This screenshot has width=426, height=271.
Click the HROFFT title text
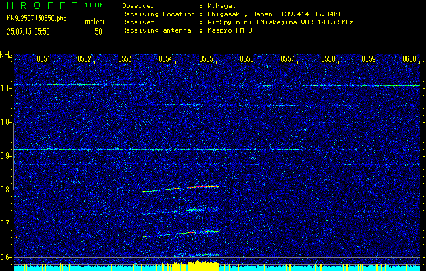[43, 5]
